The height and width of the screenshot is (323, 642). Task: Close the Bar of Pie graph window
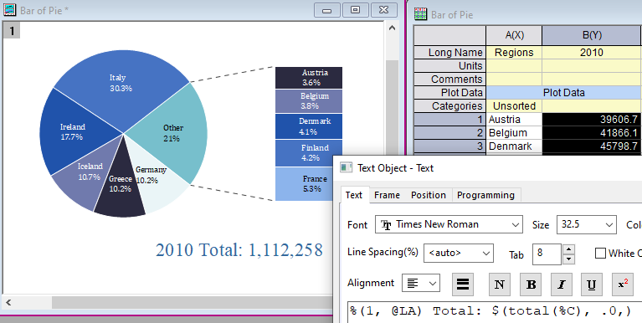point(383,10)
